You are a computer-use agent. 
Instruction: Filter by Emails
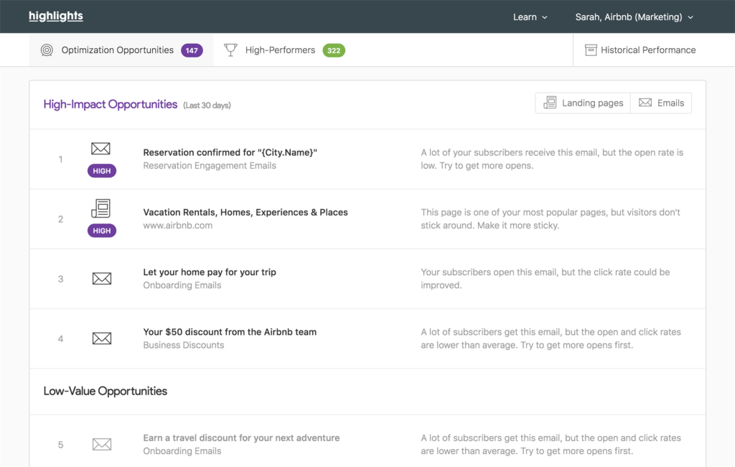click(x=661, y=103)
